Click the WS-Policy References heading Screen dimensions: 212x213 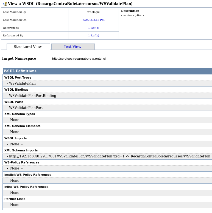click(22, 162)
